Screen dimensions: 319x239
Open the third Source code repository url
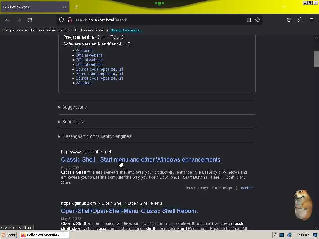pyautogui.click(x=99, y=78)
